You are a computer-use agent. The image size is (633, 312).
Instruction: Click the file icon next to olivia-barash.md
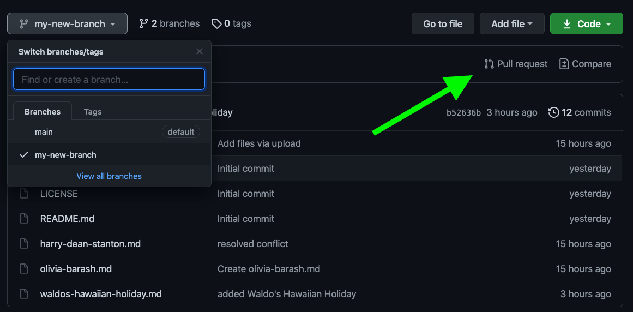pos(23,269)
